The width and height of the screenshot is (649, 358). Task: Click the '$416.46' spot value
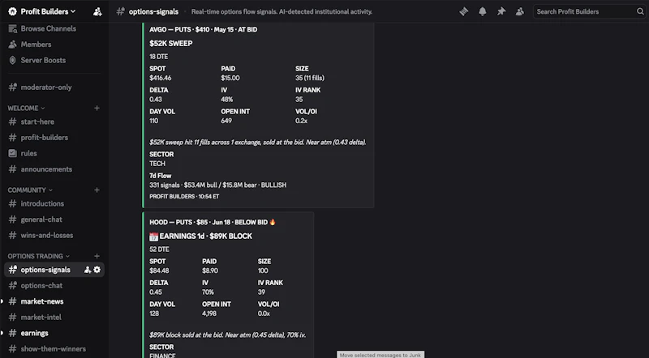click(x=160, y=78)
